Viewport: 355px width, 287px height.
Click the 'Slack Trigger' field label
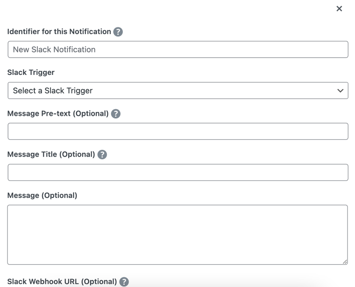[31, 72]
